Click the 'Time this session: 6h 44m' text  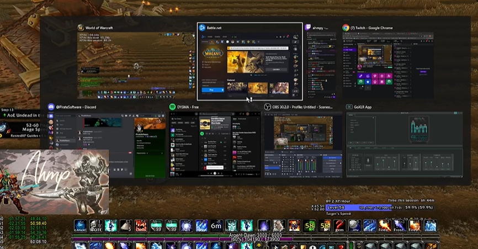point(411,200)
